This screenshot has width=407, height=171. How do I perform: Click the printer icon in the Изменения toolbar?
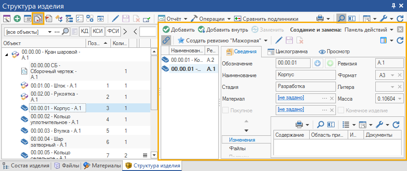(300, 125)
